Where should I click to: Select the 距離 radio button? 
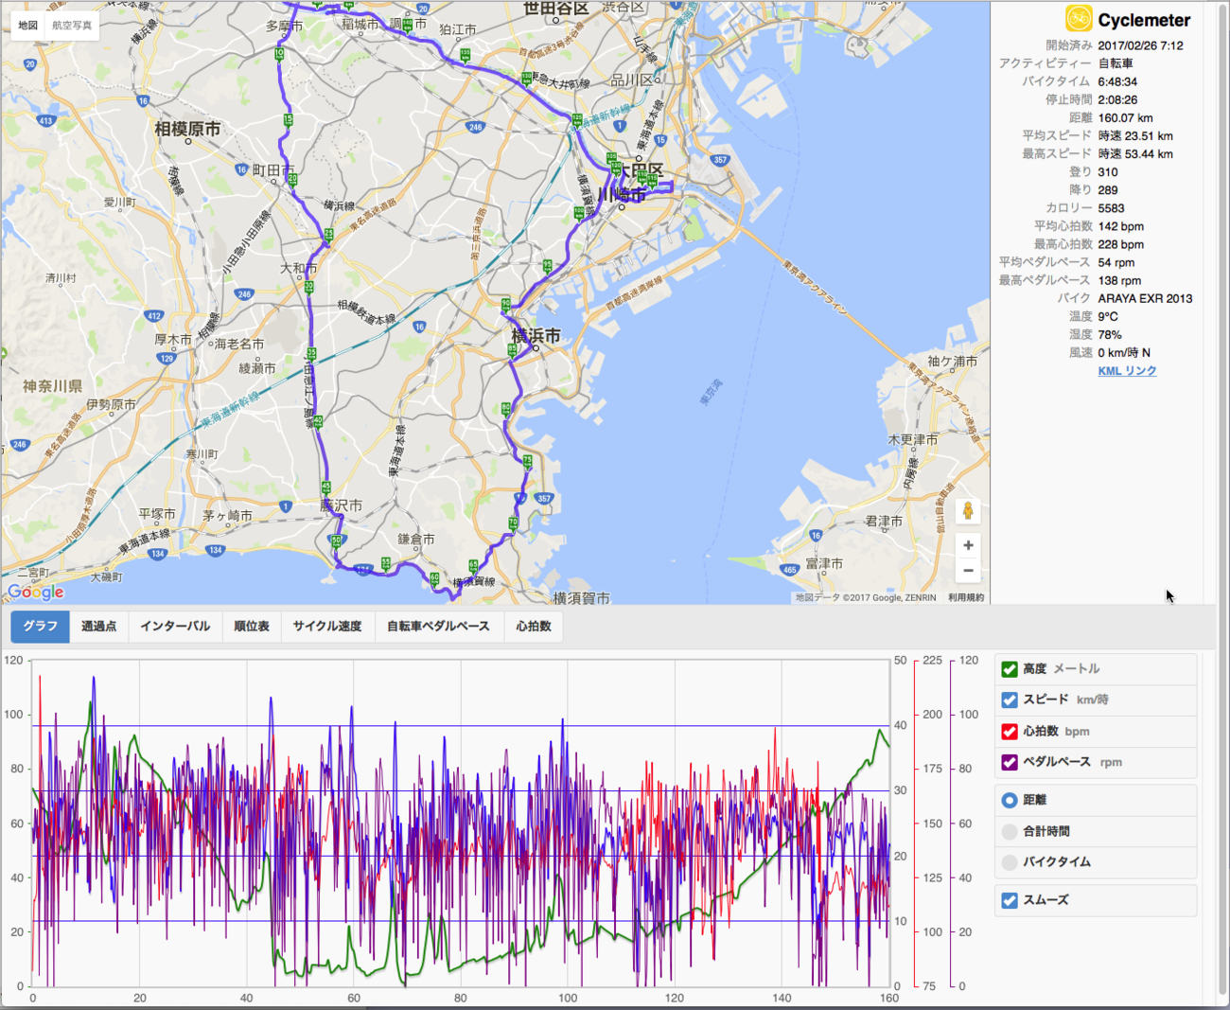point(1010,800)
